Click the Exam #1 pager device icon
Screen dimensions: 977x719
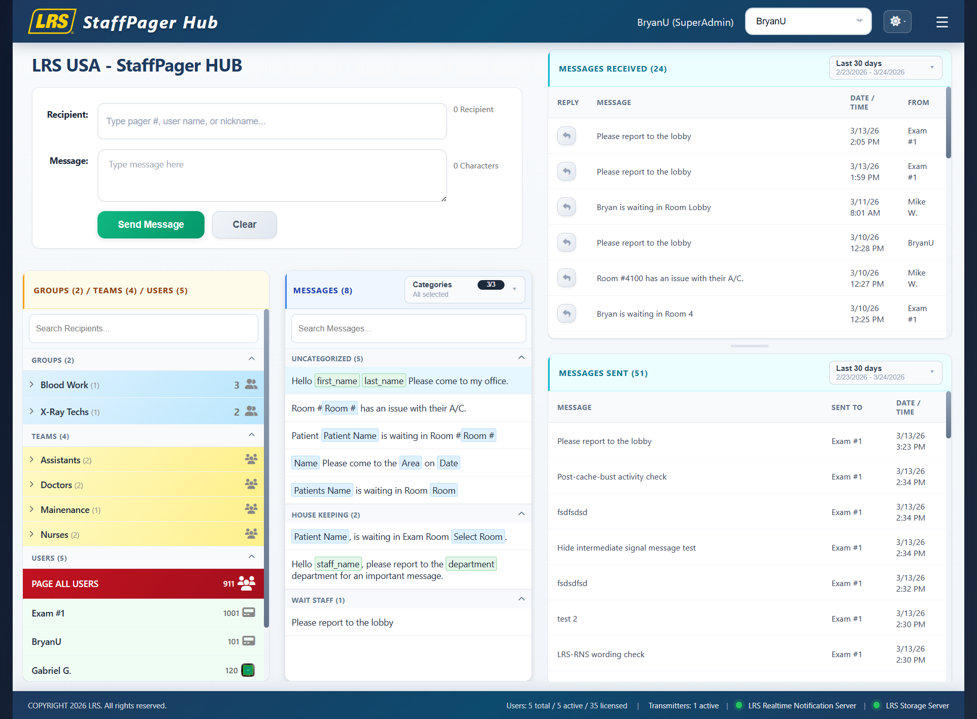point(249,612)
